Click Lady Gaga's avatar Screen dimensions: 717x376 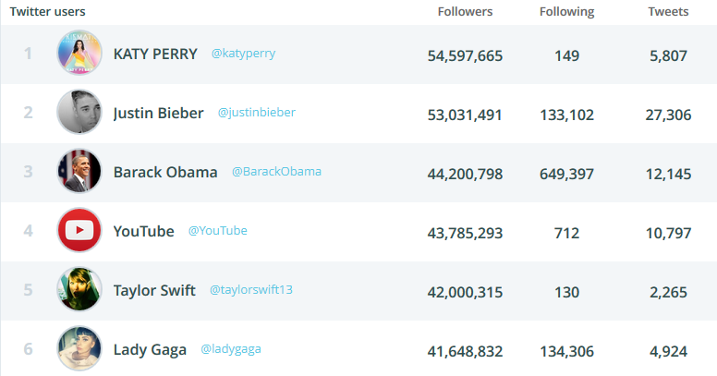(x=79, y=348)
